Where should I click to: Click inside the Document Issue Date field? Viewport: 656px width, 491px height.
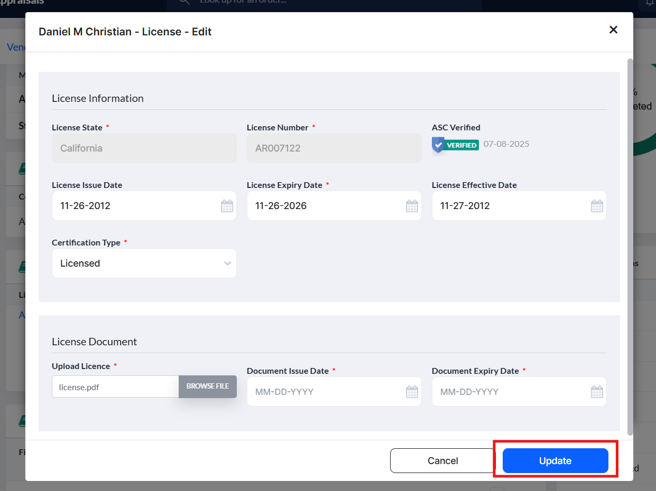[317, 391]
